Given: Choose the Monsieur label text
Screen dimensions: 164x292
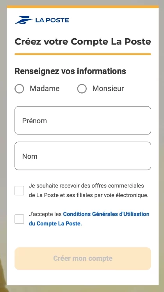Looking at the screenshot, I should coord(108,88).
